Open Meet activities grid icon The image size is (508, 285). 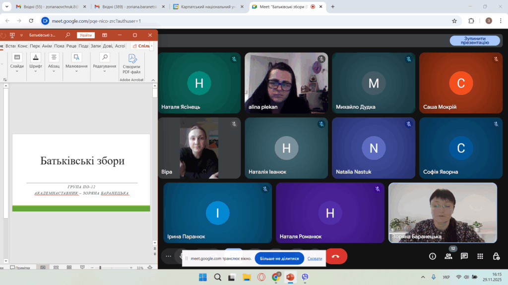coord(480,256)
